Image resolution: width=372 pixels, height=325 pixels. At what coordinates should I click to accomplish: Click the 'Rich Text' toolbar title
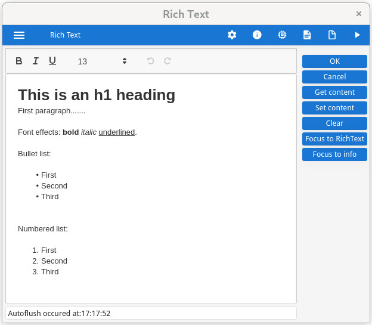point(65,35)
